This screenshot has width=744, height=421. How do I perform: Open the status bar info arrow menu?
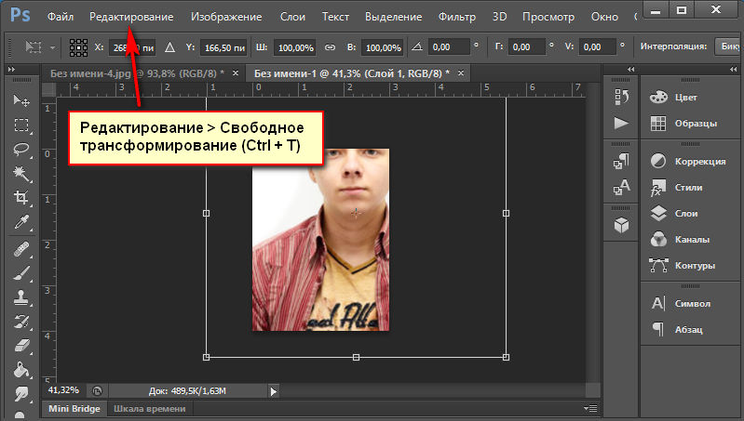tap(274, 391)
